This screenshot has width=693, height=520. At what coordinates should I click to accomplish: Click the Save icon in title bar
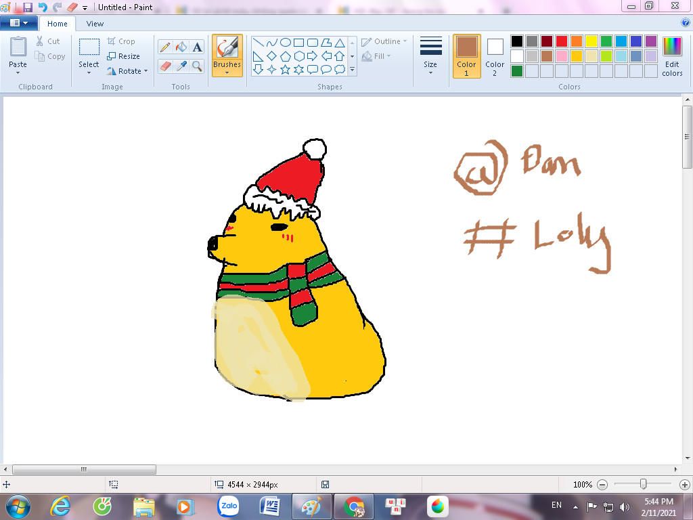pos(27,7)
